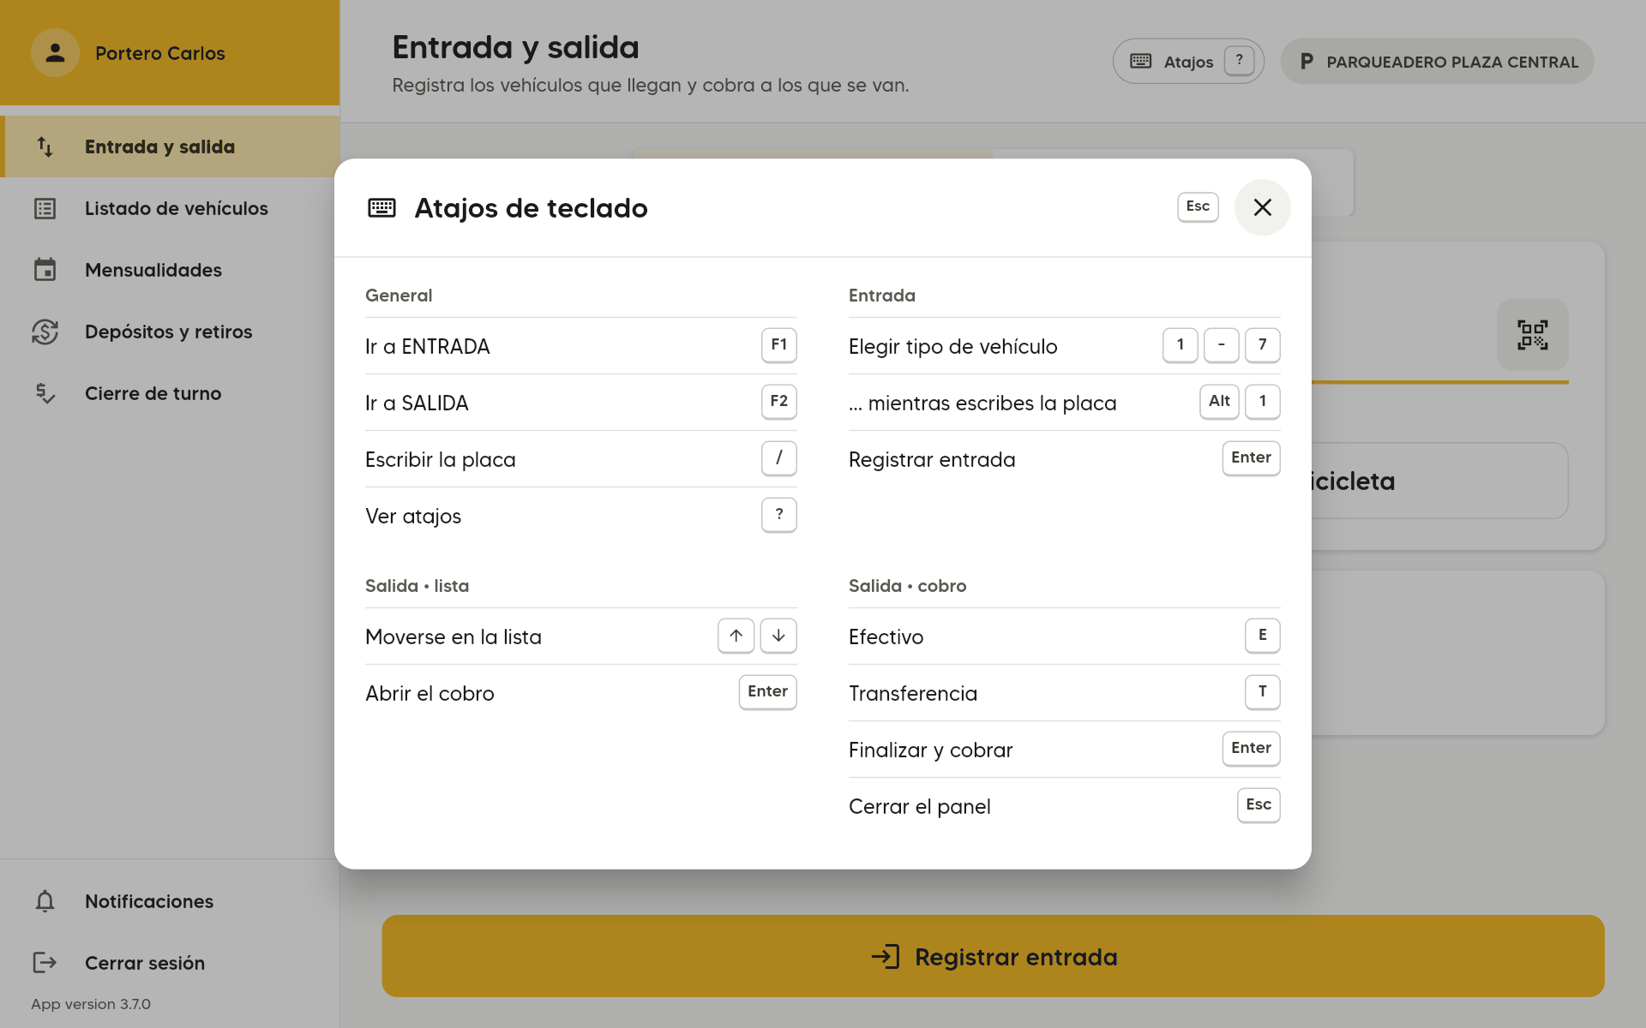Click the Cerrar sesión logout icon
The width and height of the screenshot is (1646, 1028).
[45, 963]
